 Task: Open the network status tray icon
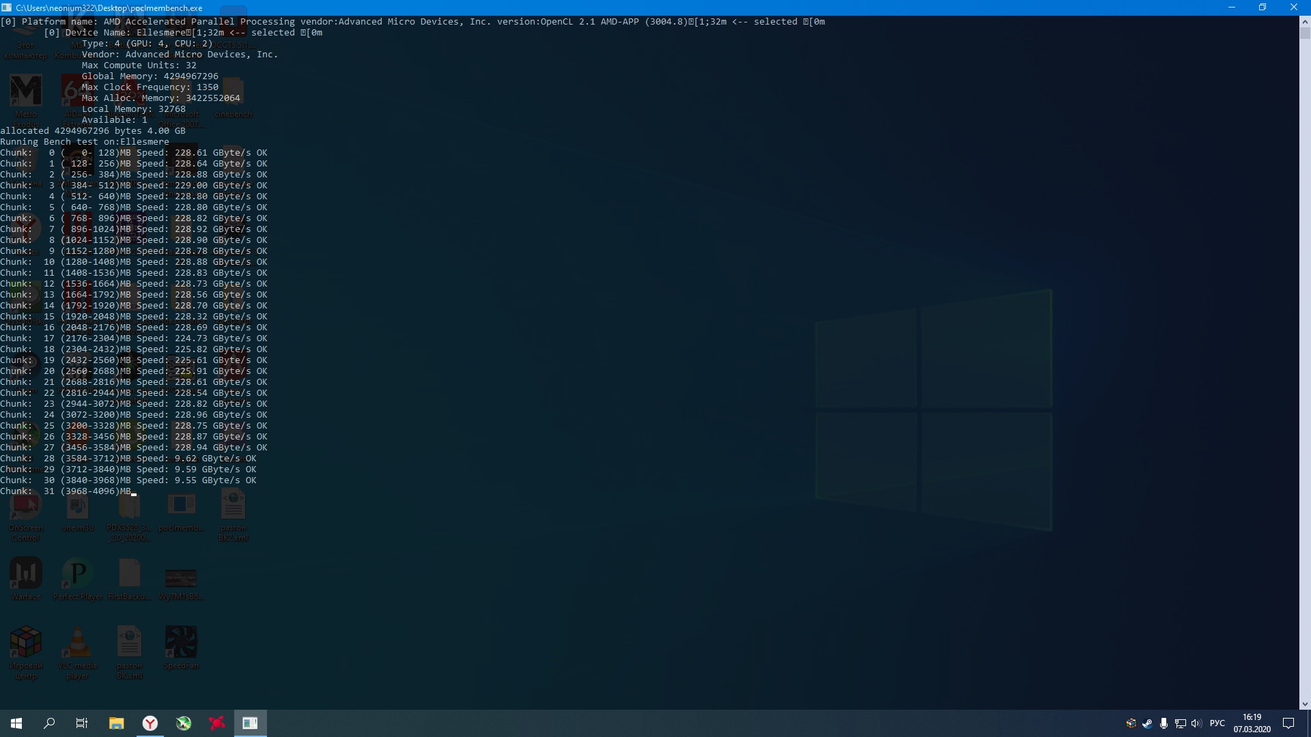pos(1180,723)
